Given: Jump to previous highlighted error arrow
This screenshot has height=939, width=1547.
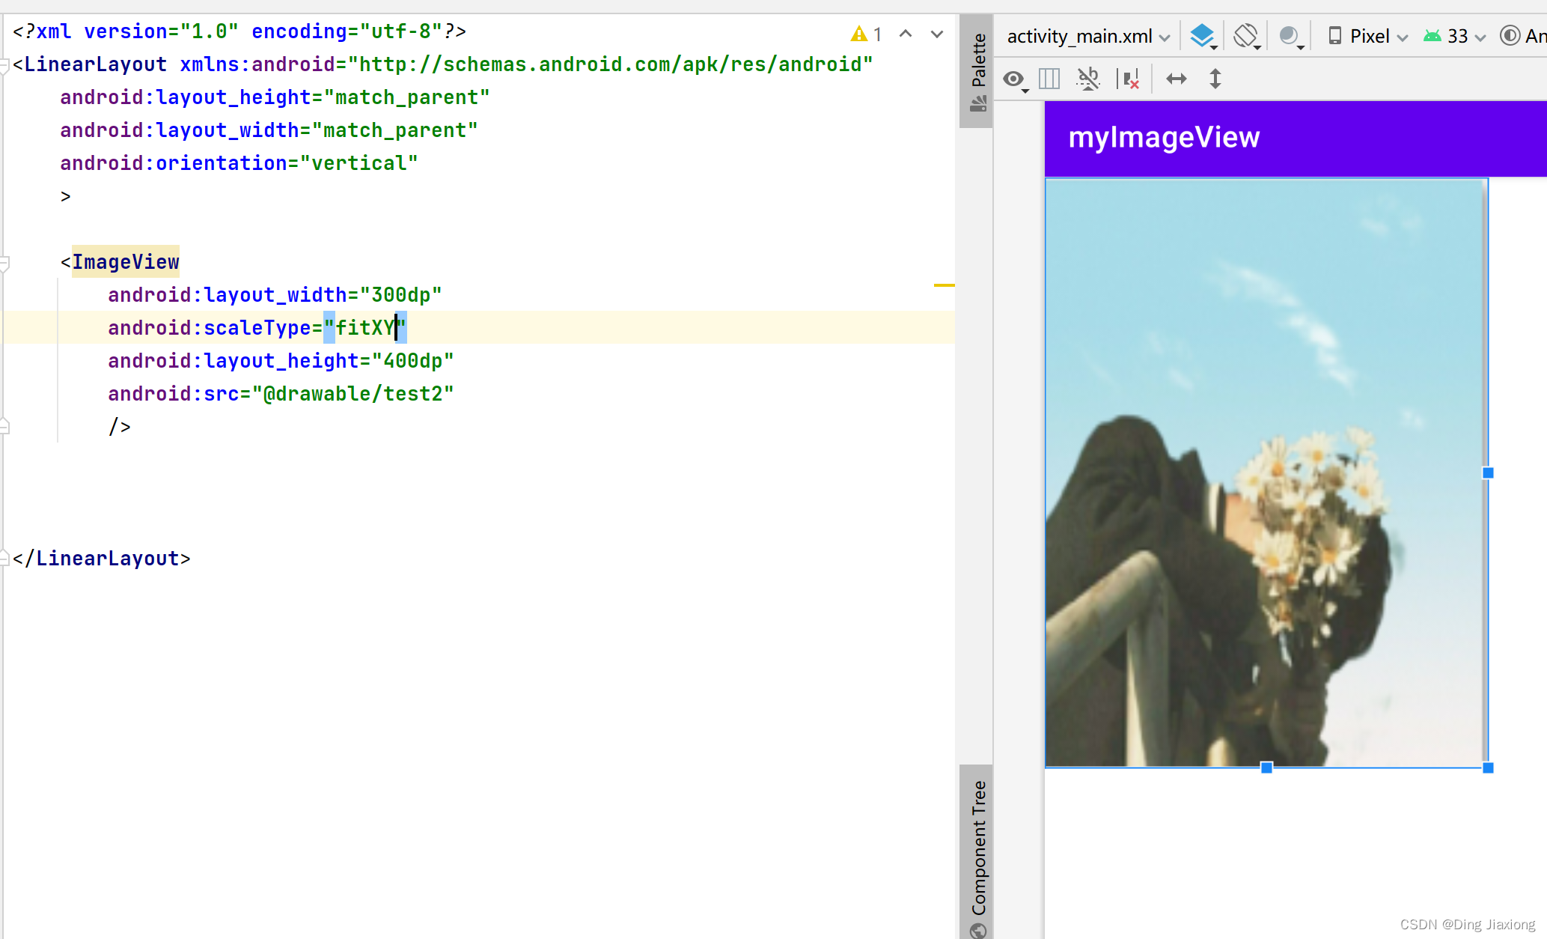Looking at the screenshot, I should click(906, 34).
